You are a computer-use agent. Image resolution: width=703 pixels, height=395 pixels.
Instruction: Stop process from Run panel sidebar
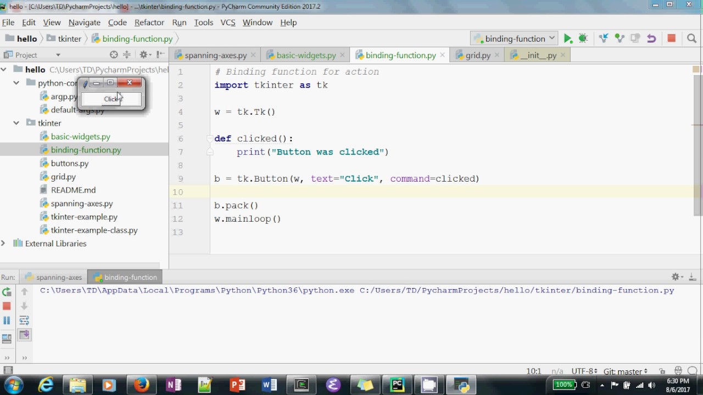pos(7,306)
